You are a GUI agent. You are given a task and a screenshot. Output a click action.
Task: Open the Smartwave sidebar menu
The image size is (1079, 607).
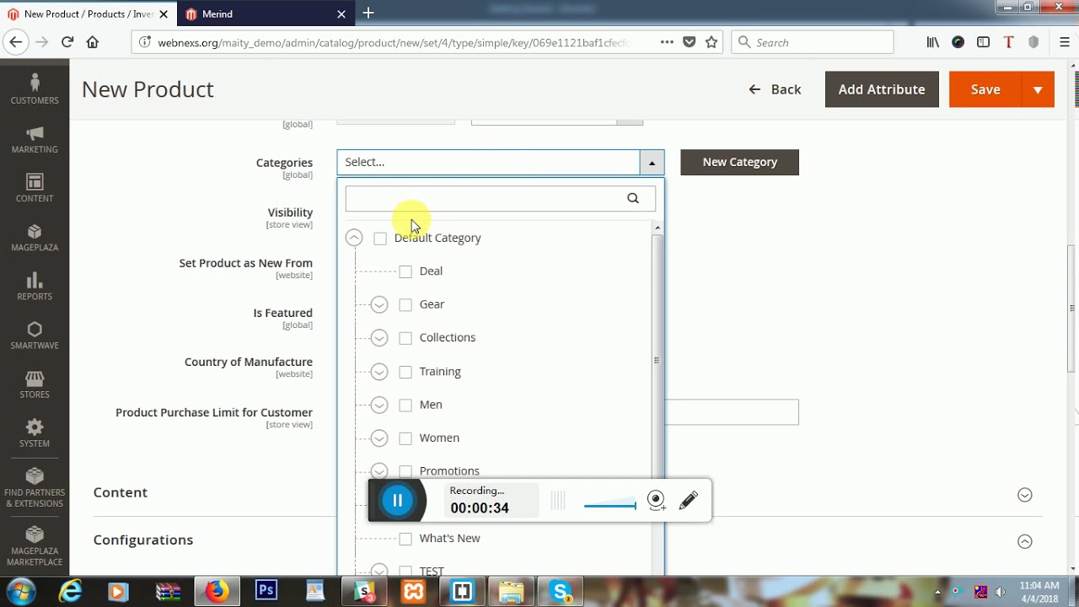click(35, 336)
